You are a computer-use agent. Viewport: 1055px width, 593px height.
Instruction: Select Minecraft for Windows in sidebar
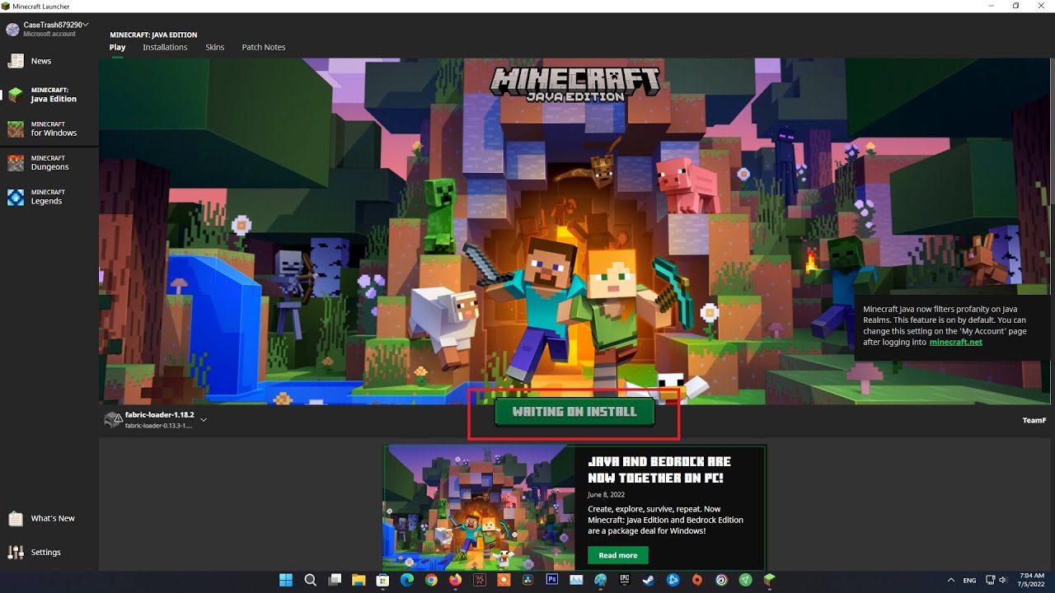tap(49, 128)
